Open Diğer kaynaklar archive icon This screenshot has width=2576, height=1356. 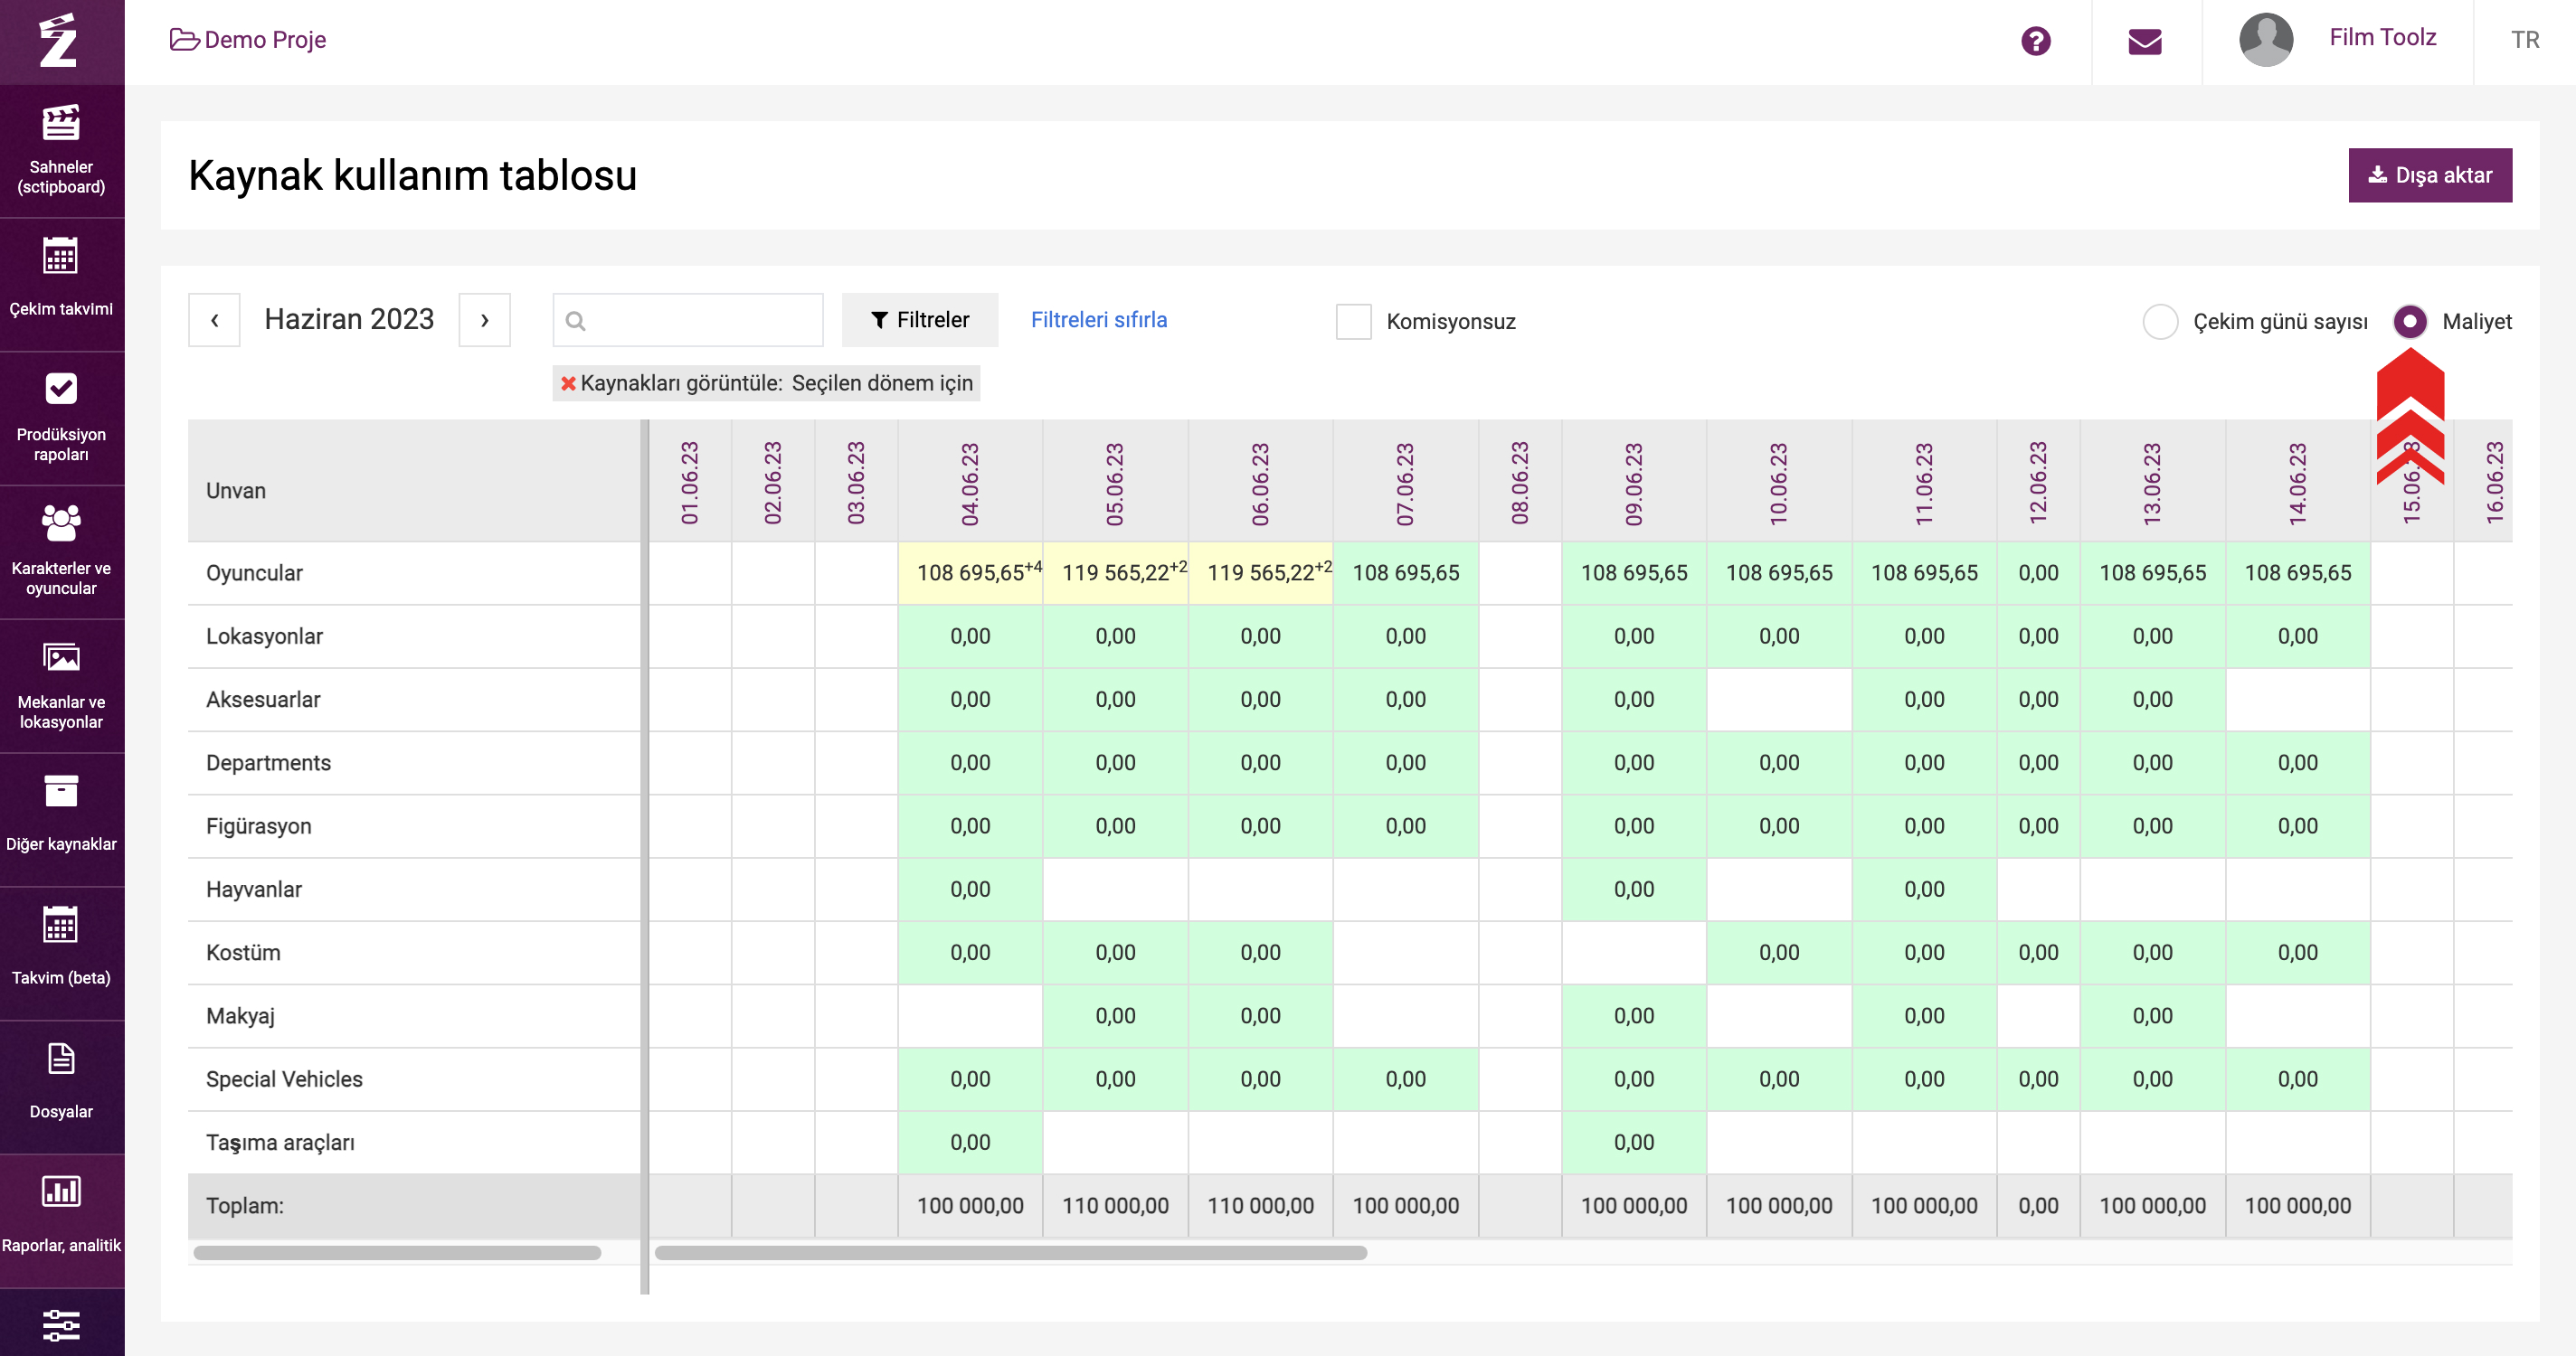[x=61, y=791]
